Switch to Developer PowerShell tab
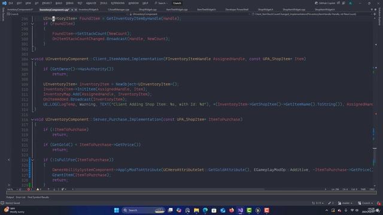The image size is (383, 215). pos(237,10)
